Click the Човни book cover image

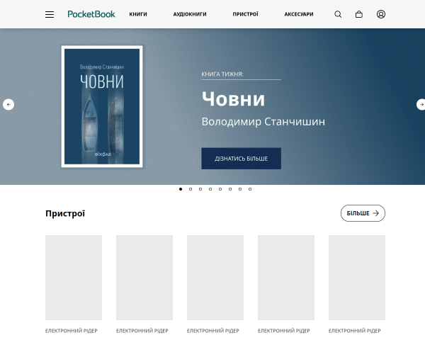point(102,106)
